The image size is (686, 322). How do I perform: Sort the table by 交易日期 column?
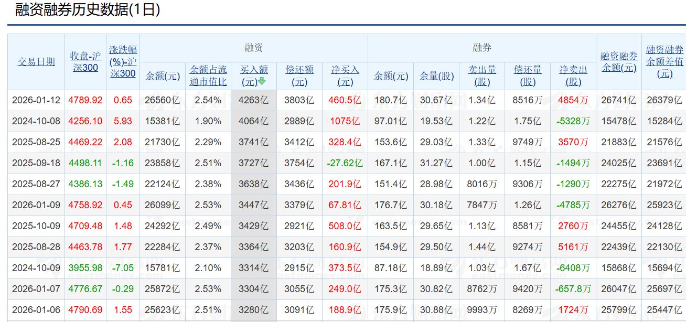coord(35,62)
